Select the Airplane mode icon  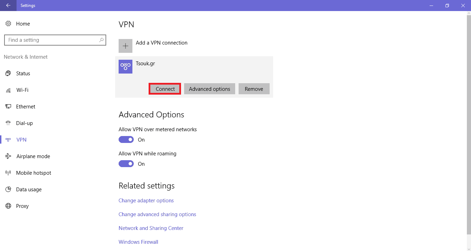pyautogui.click(x=8, y=156)
